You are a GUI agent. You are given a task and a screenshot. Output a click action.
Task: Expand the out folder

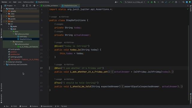pos(7,21)
